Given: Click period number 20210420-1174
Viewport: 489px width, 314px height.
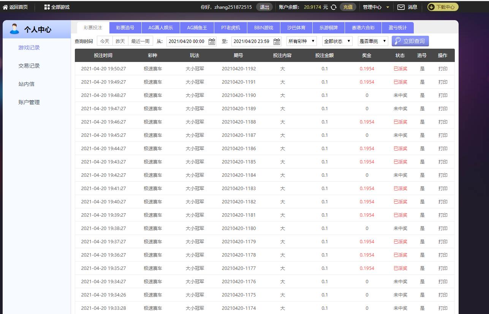Looking at the screenshot, I should click(x=239, y=308).
